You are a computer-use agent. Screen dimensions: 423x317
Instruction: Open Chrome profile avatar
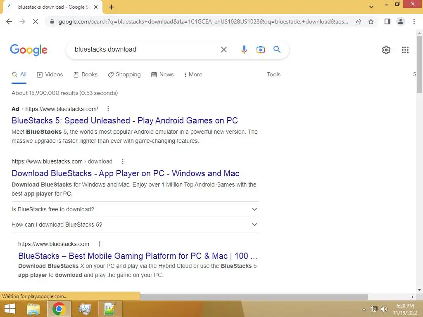coord(401,21)
